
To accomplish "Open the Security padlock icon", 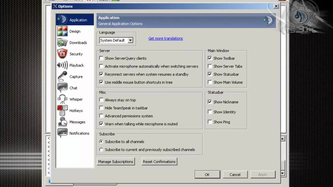I will point(62,54).
